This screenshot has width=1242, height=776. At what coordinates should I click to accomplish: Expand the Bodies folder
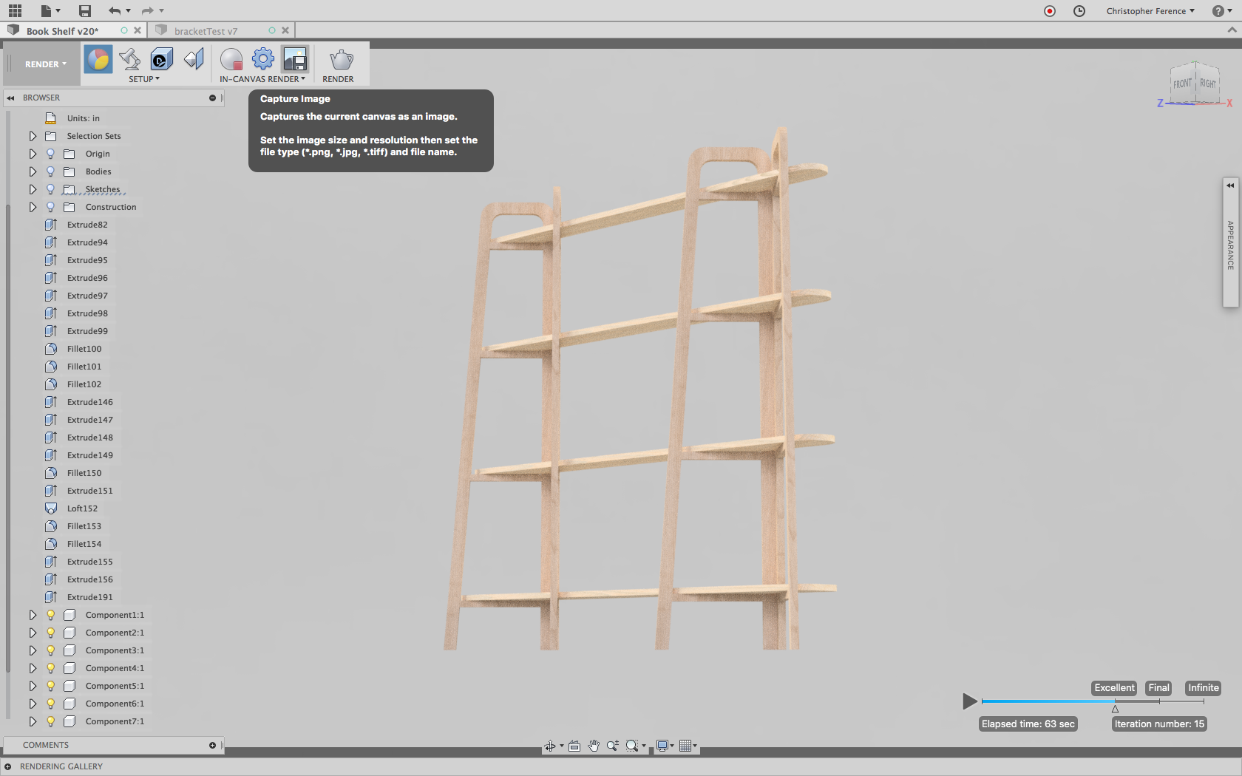[x=33, y=171]
